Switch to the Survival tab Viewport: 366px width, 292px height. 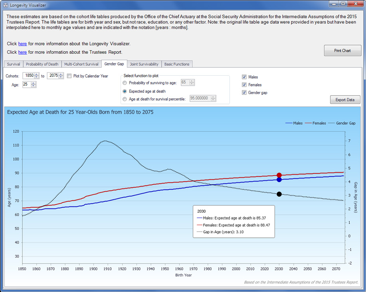click(14, 64)
